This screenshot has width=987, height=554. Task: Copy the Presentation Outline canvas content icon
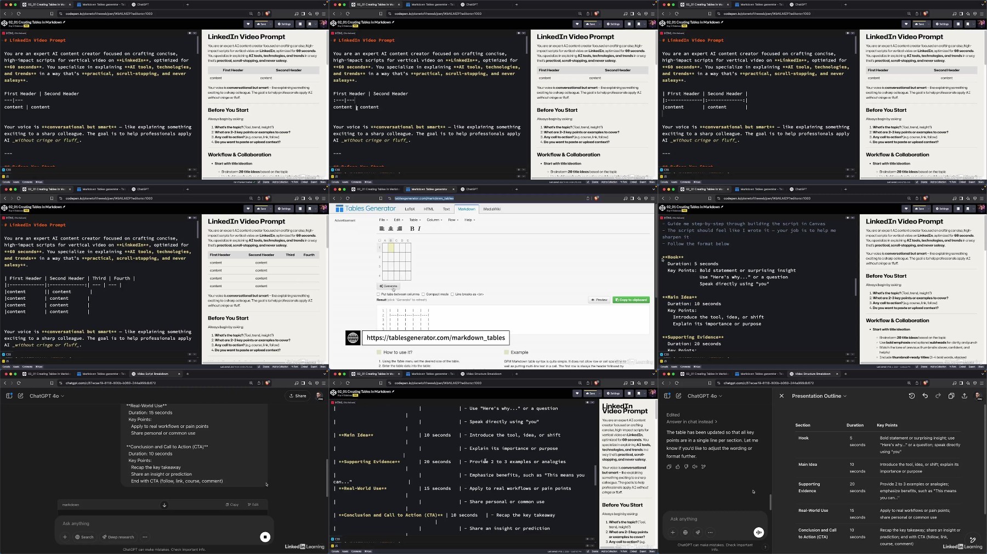[951, 396]
